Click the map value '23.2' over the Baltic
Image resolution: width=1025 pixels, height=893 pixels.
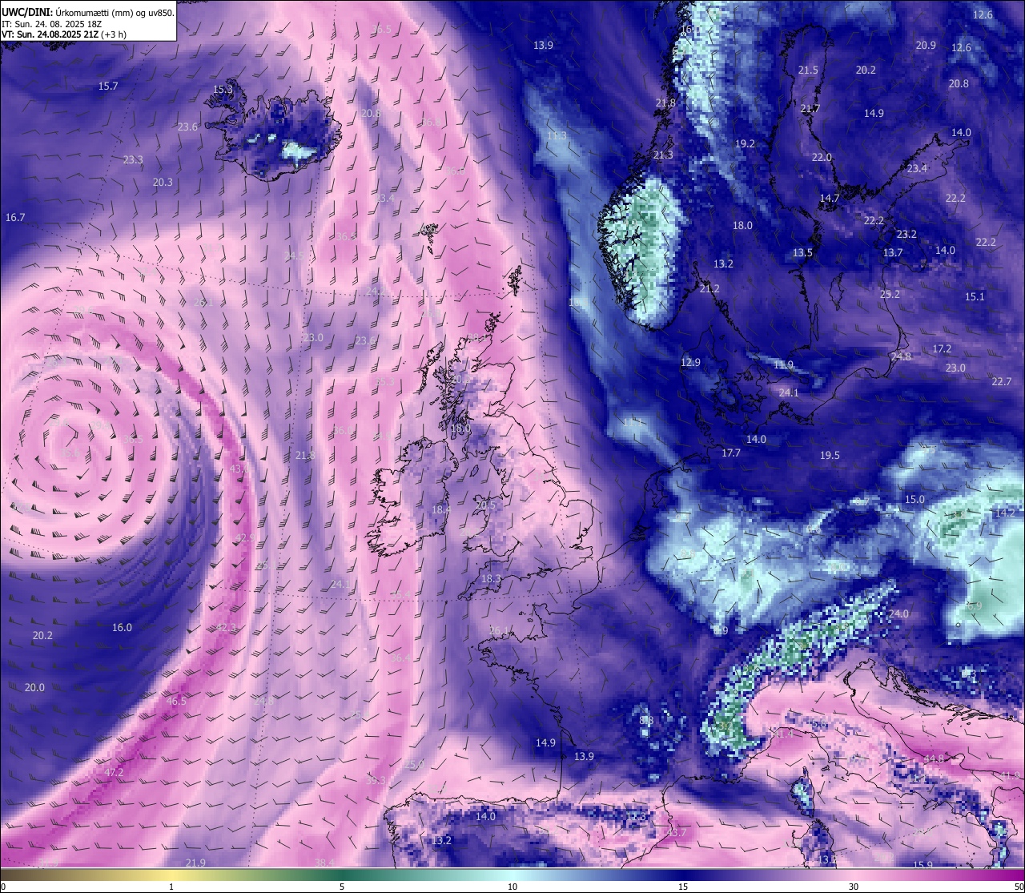click(x=906, y=234)
